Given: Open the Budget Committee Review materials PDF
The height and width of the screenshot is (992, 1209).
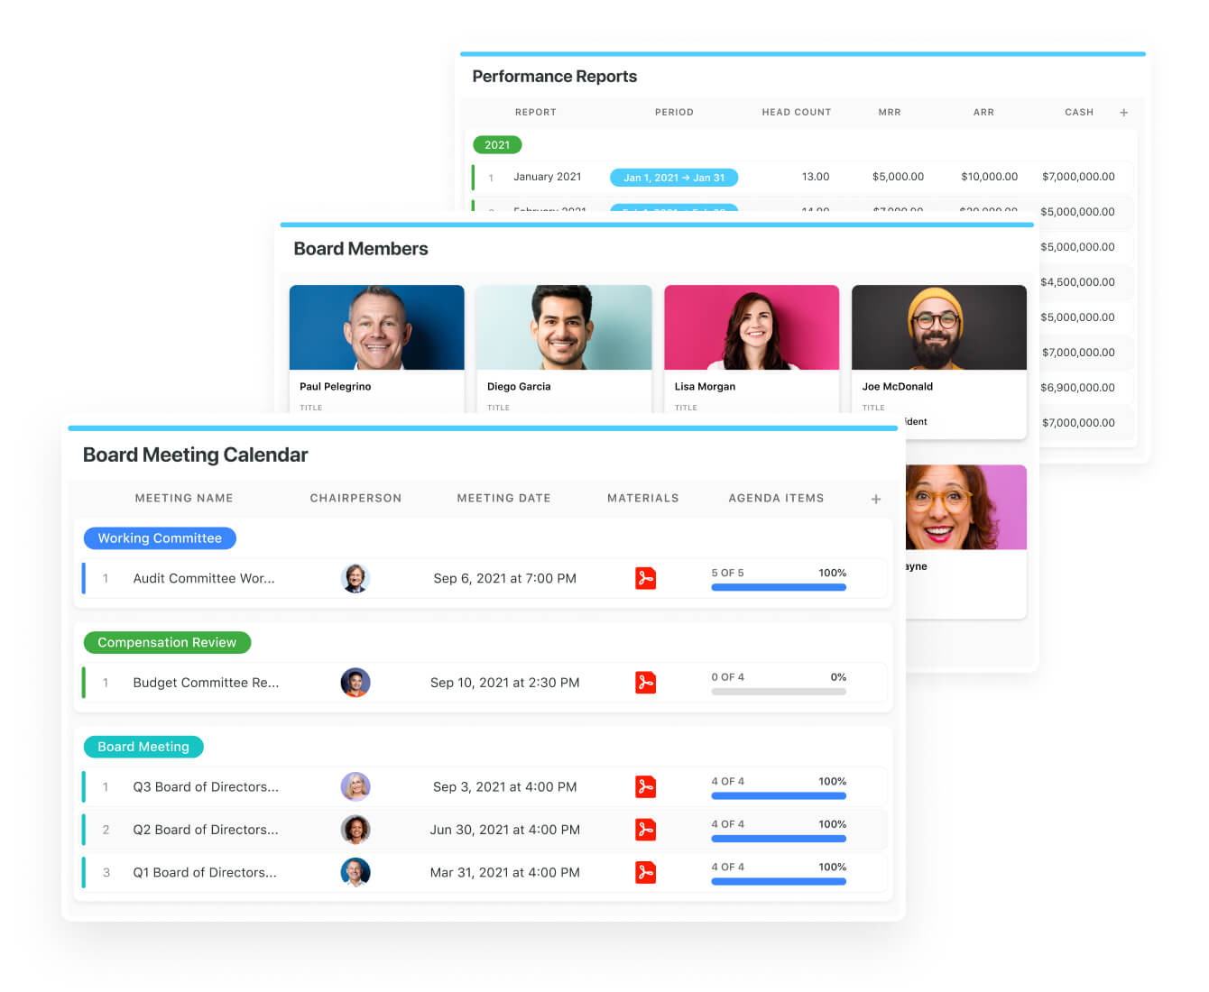Looking at the screenshot, I should [x=645, y=683].
